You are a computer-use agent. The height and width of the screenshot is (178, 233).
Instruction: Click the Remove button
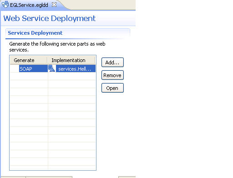click(112, 75)
